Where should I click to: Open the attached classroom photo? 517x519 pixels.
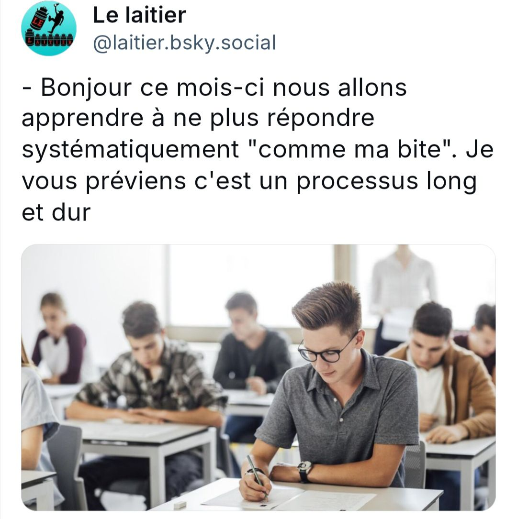(258, 377)
